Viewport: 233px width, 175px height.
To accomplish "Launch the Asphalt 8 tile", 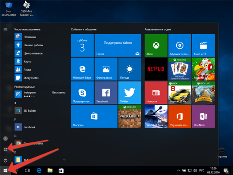I will coord(180,93).
